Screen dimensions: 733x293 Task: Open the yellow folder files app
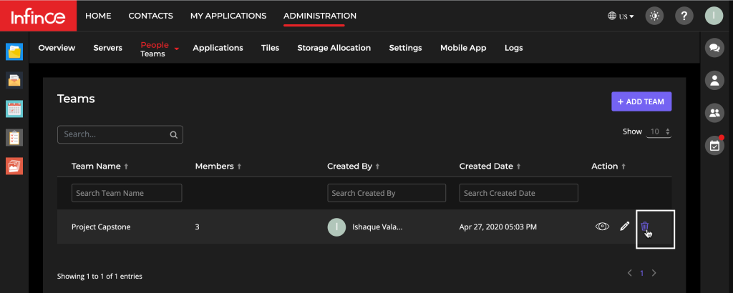[14, 51]
